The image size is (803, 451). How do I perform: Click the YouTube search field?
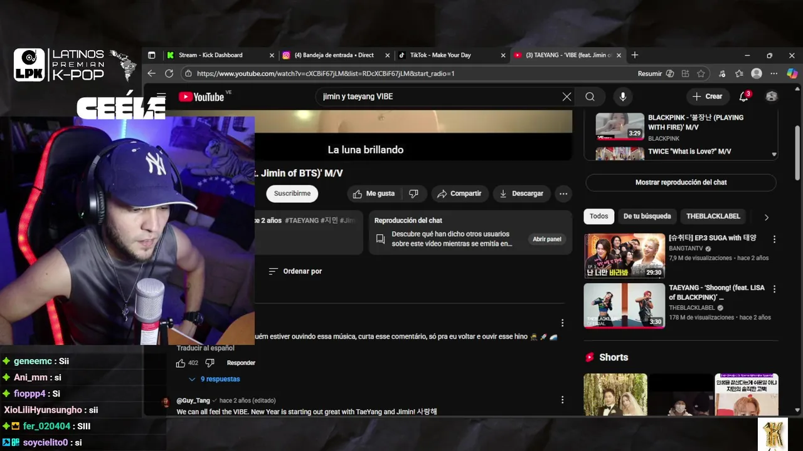pyautogui.click(x=439, y=96)
